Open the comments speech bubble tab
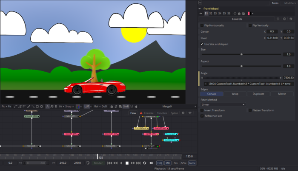The width and height of the screenshot is (298, 171). pos(190,113)
